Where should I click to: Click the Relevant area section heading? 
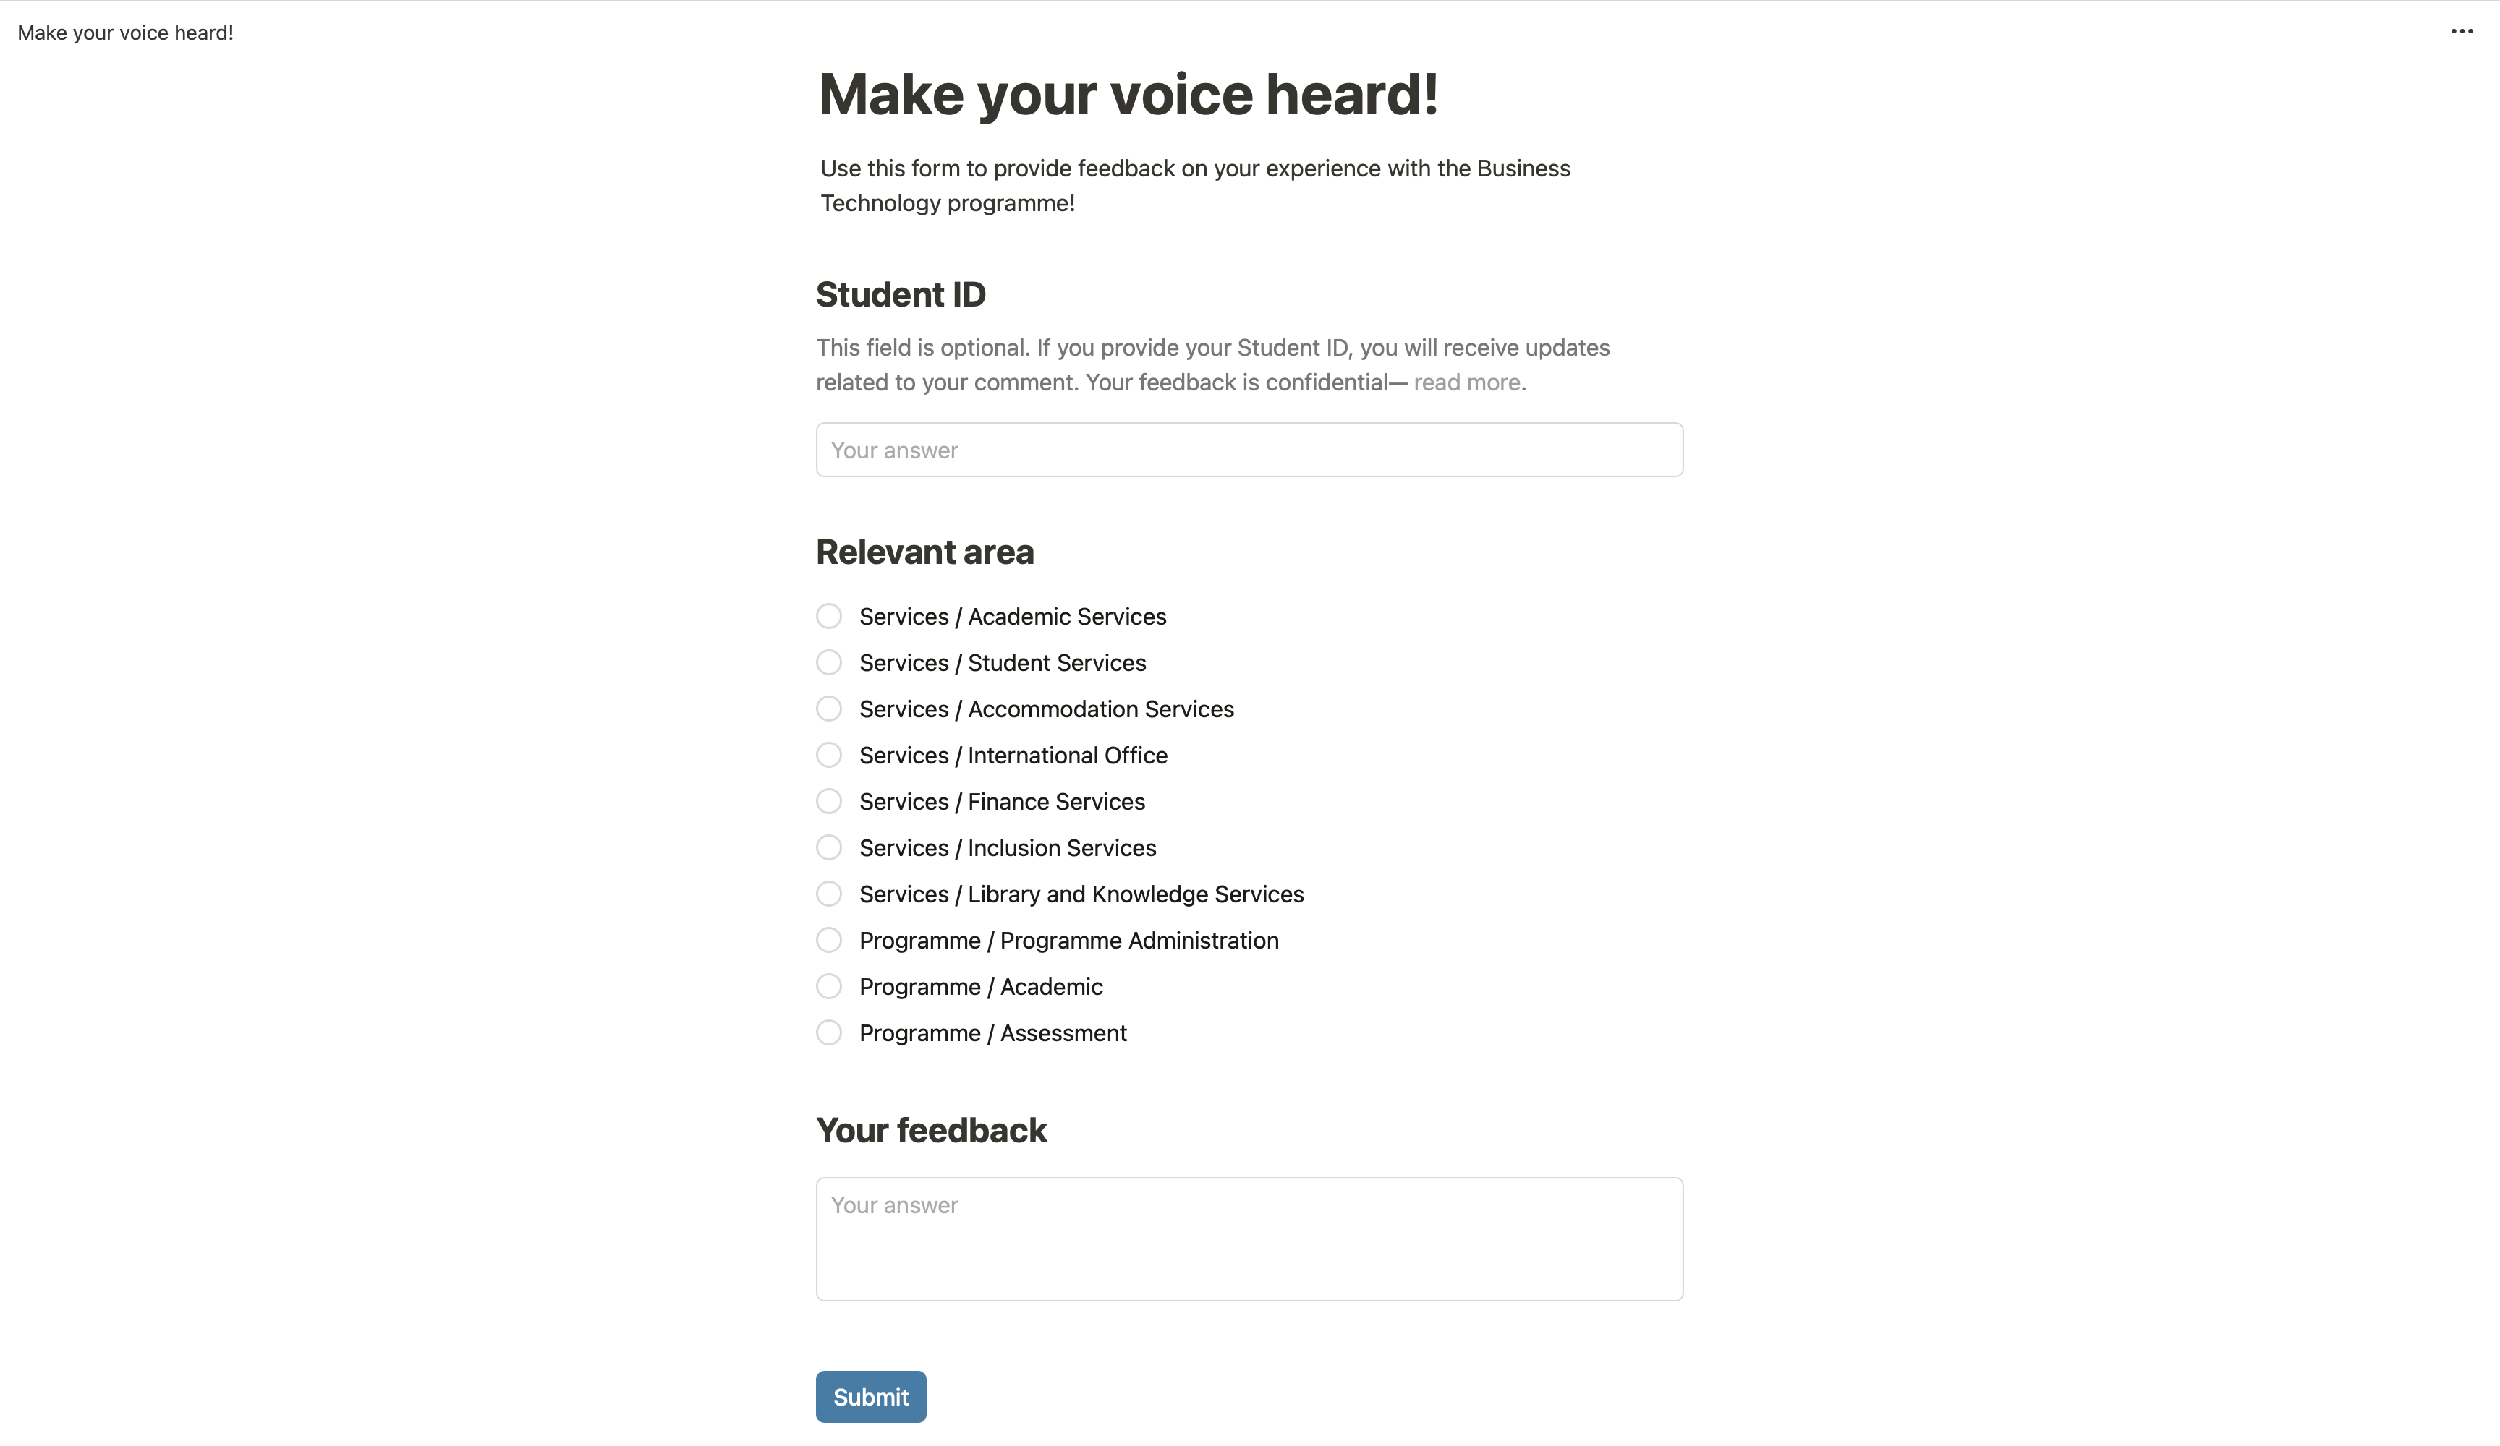point(924,552)
